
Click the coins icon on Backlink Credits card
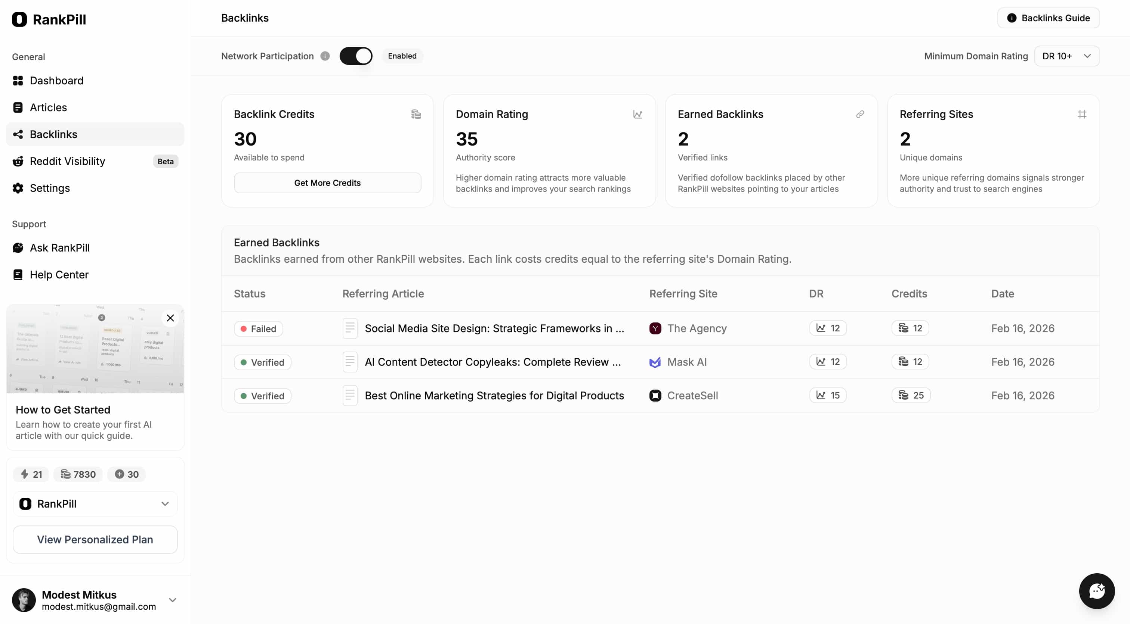pyautogui.click(x=416, y=114)
